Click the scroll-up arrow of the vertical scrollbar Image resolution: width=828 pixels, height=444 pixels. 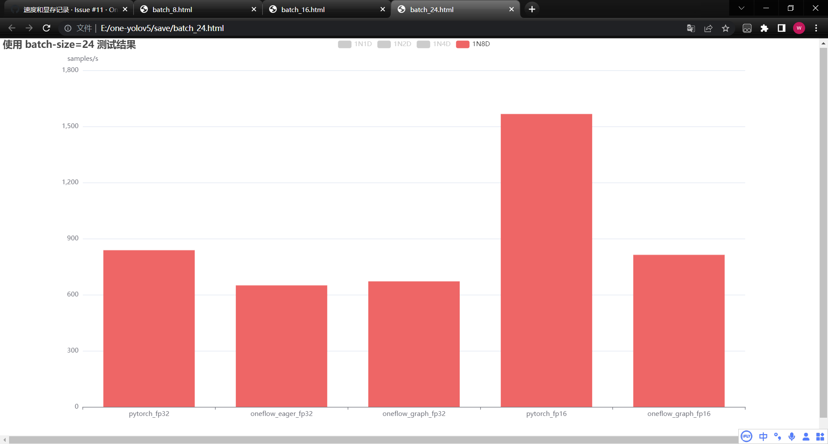coord(823,44)
